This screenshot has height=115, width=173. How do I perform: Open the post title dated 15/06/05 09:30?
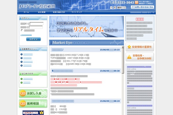pyautogui.click(x=62, y=71)
